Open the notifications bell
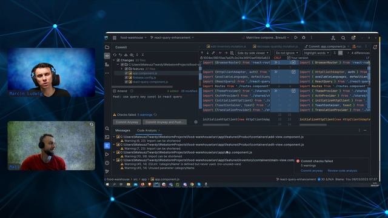388x218 pixels. (375, 47)
